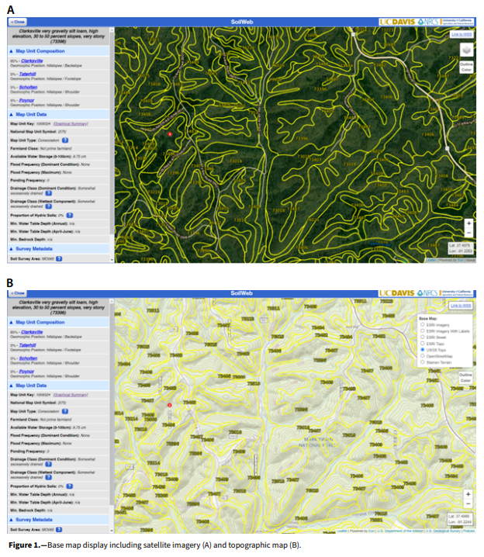Image resolution: width=484 pixels, height=557 pixels.
Task: Click Proportion of Hydric Soils help icon, panel A
Action: [70, 215]
